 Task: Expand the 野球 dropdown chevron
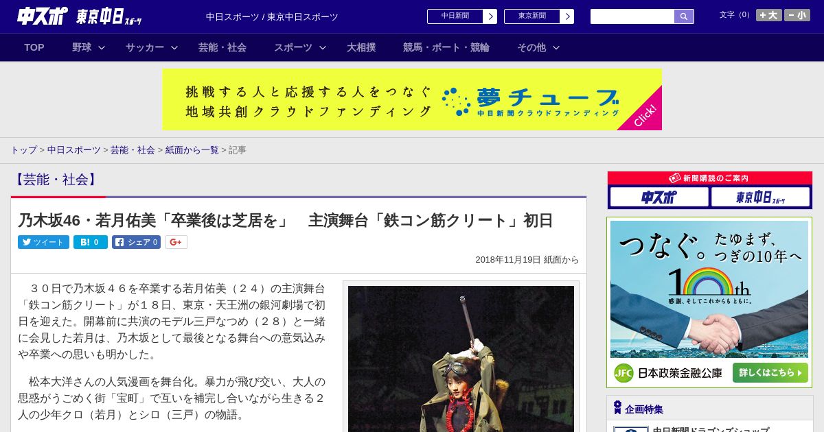coord(102,48)
